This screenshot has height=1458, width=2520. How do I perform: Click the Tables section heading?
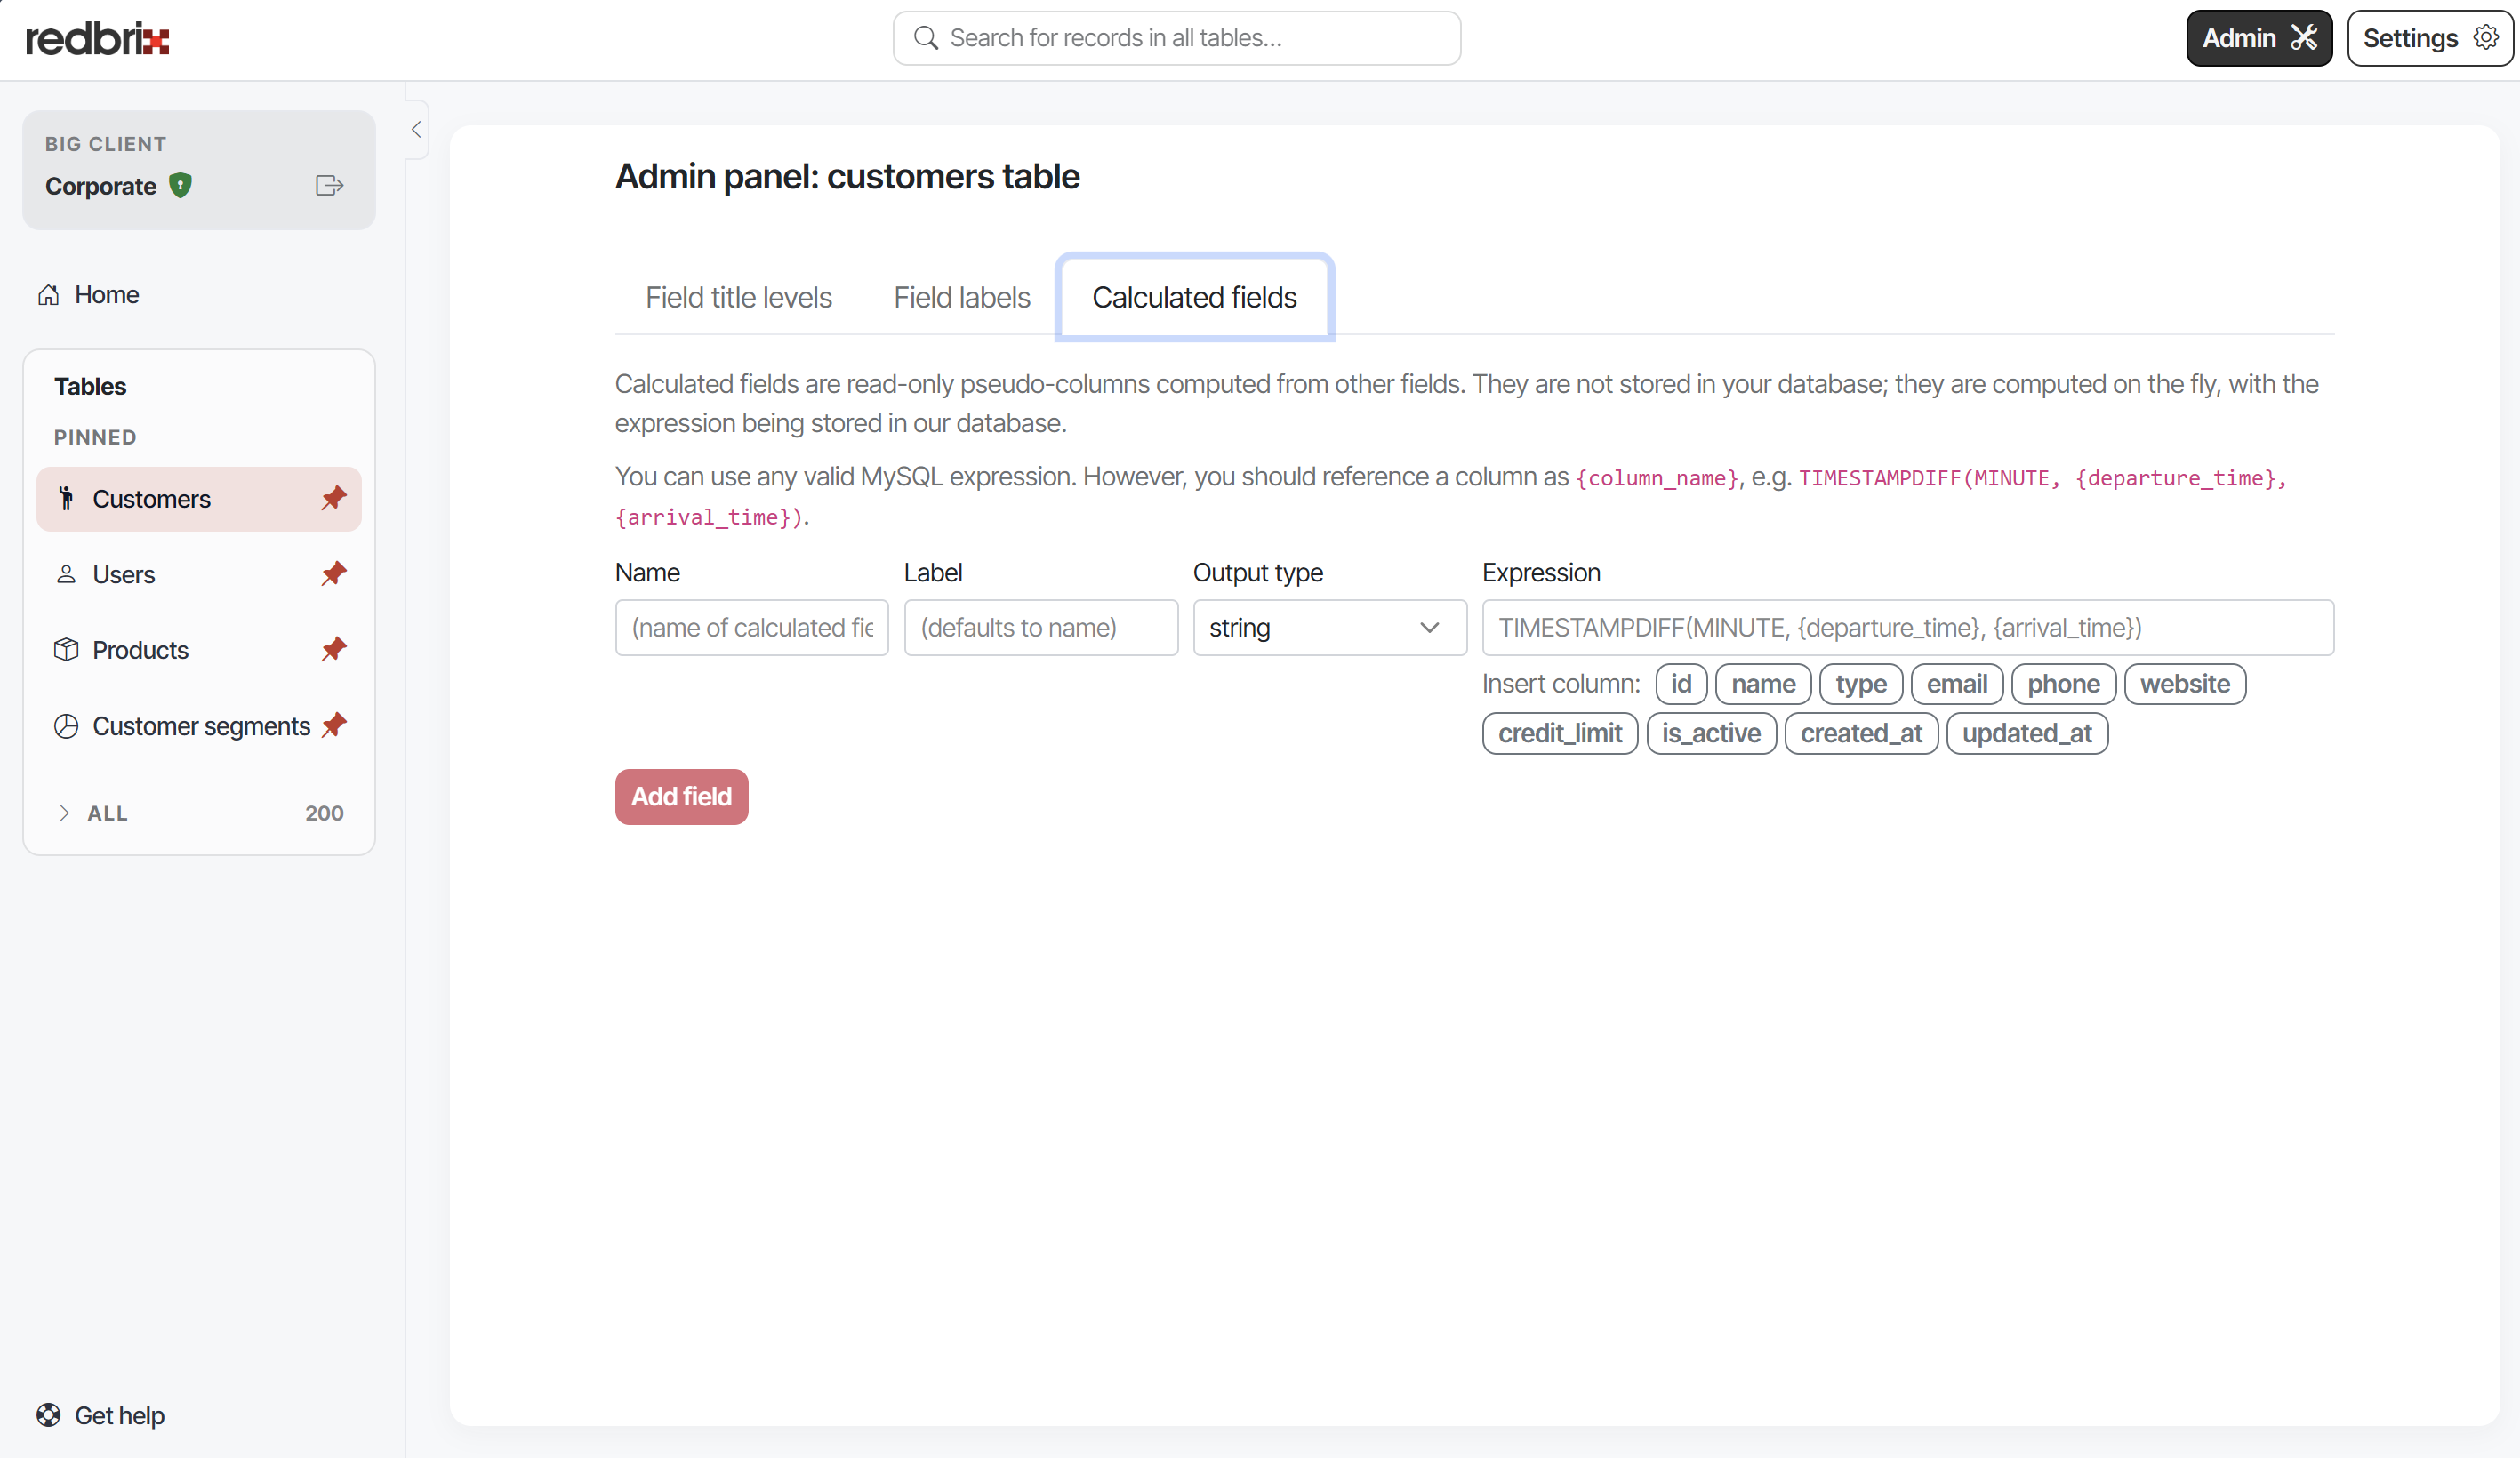pyautogui.click(x=90, y=386)
